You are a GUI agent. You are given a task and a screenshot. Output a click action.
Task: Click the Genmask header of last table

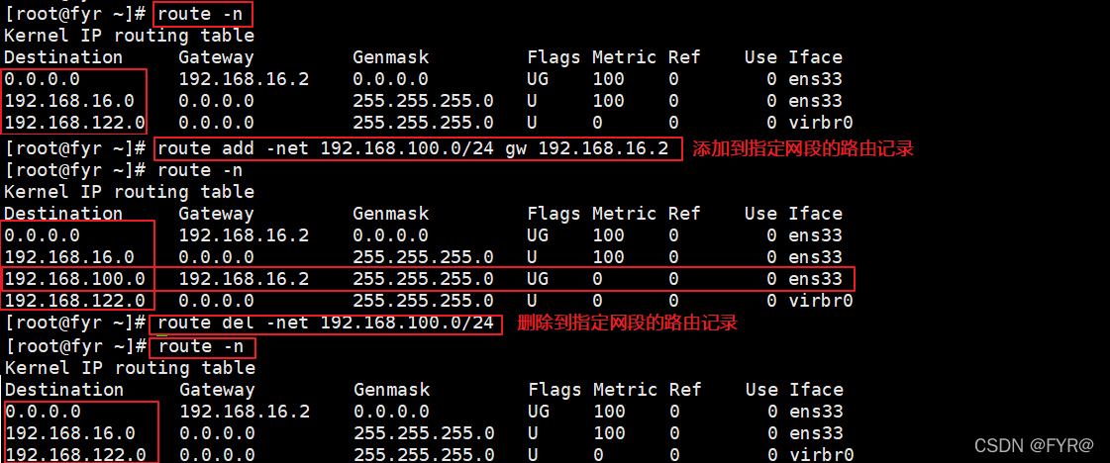click(392, 390)
